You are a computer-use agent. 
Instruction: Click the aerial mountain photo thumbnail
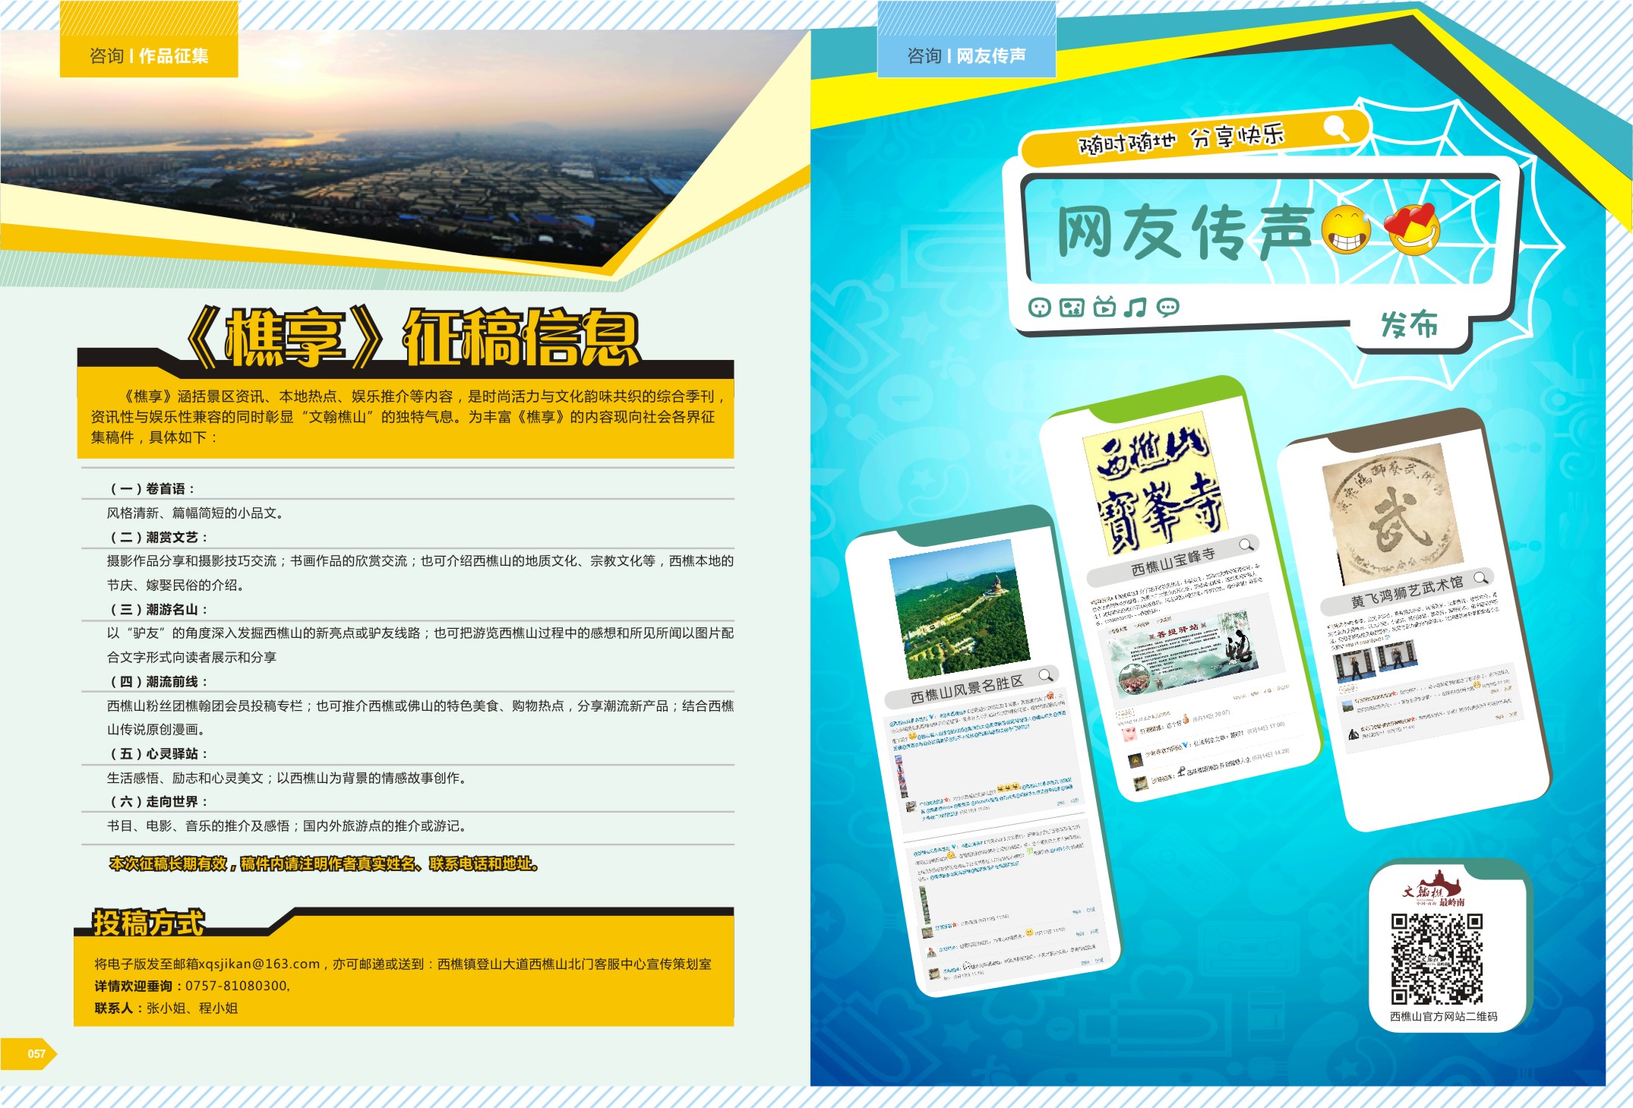coord(959,610)
